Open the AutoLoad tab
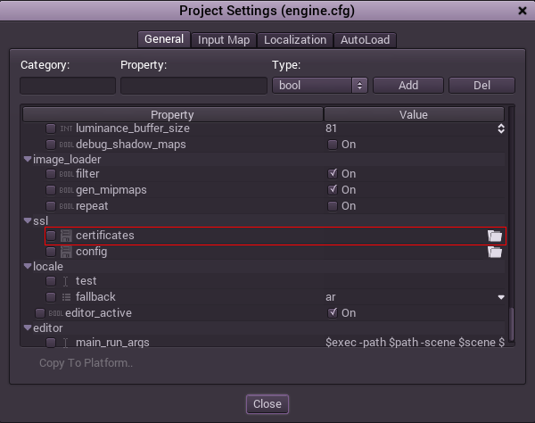535x423 pixels. tap(365, 40)
